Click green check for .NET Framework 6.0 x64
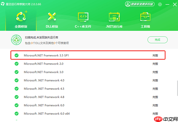 [17, 113]
